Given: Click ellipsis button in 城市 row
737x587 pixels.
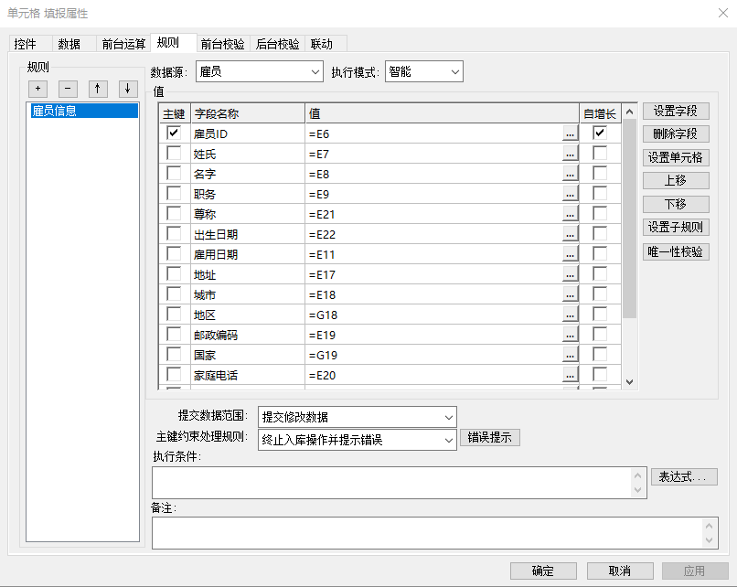Looking at the screenshot, I should pyautogui.click(x=570, y=294).
